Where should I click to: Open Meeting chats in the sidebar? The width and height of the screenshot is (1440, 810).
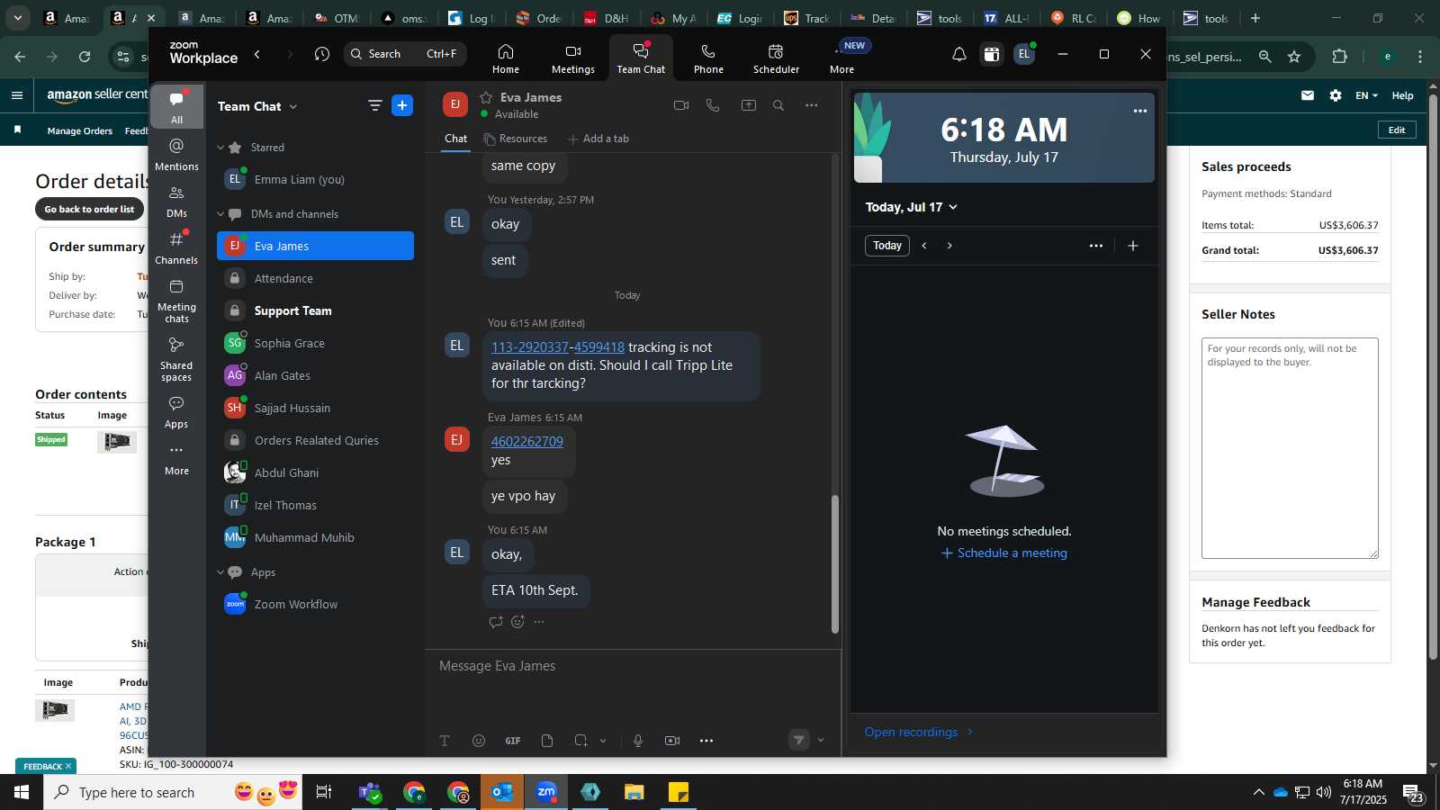tap(176, 301)
